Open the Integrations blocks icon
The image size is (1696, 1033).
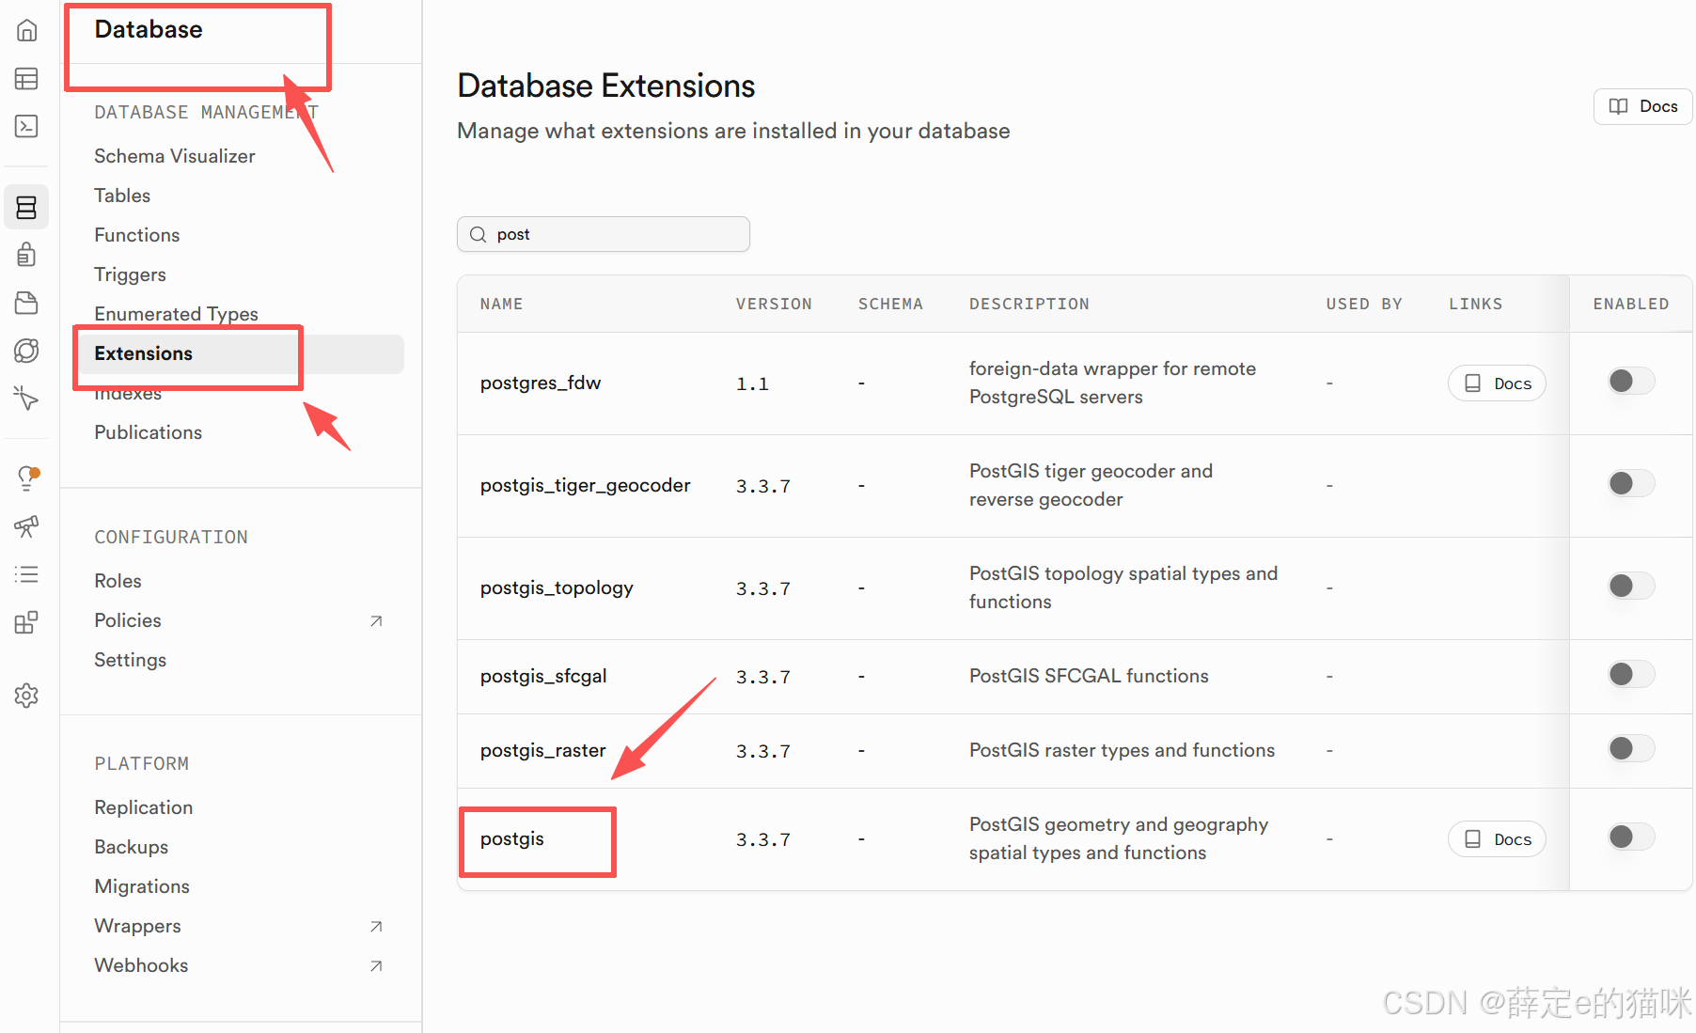point(27,622)
